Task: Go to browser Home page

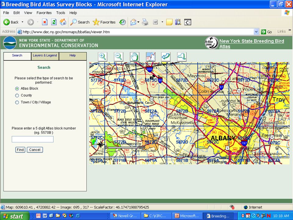Action: point(63,22)
